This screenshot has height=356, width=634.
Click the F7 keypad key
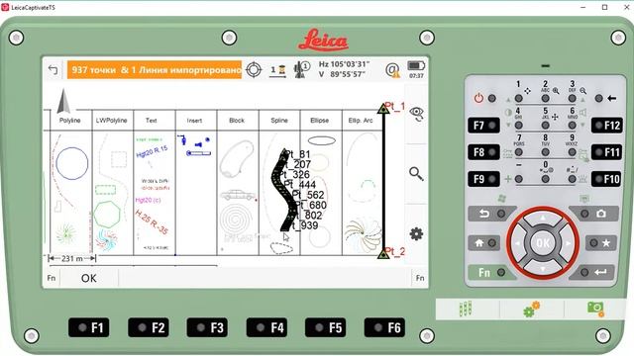(483, 126)
